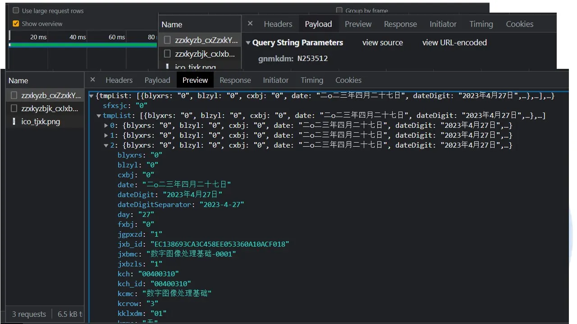Click the green overview timeline bar
Screen dimensions: 577x324
pos(83,45)
